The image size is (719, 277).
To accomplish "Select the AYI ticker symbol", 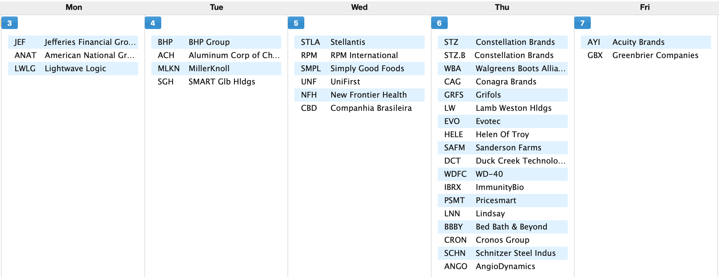I will pyautogui.click(x=594, y=42).
